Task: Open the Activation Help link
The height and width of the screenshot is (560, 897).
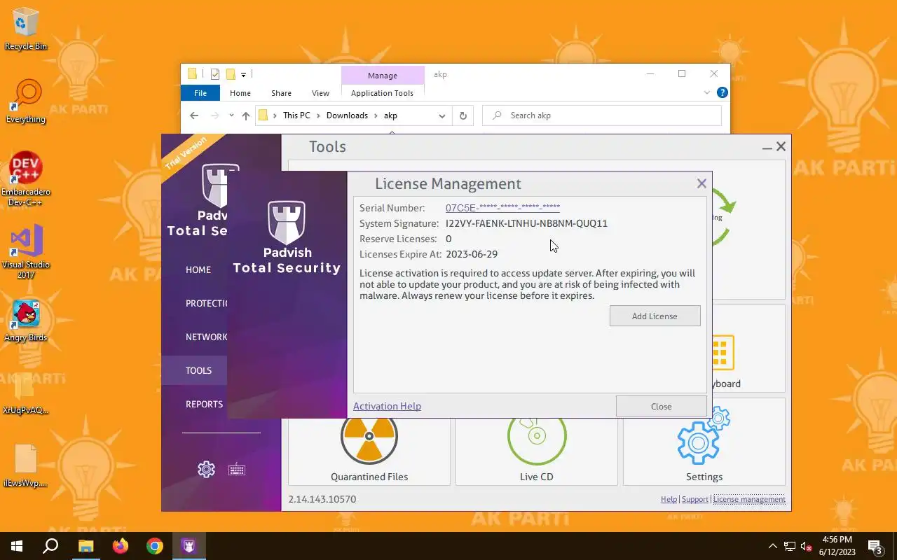Action: pyautogui.click(x=387, y=406)
